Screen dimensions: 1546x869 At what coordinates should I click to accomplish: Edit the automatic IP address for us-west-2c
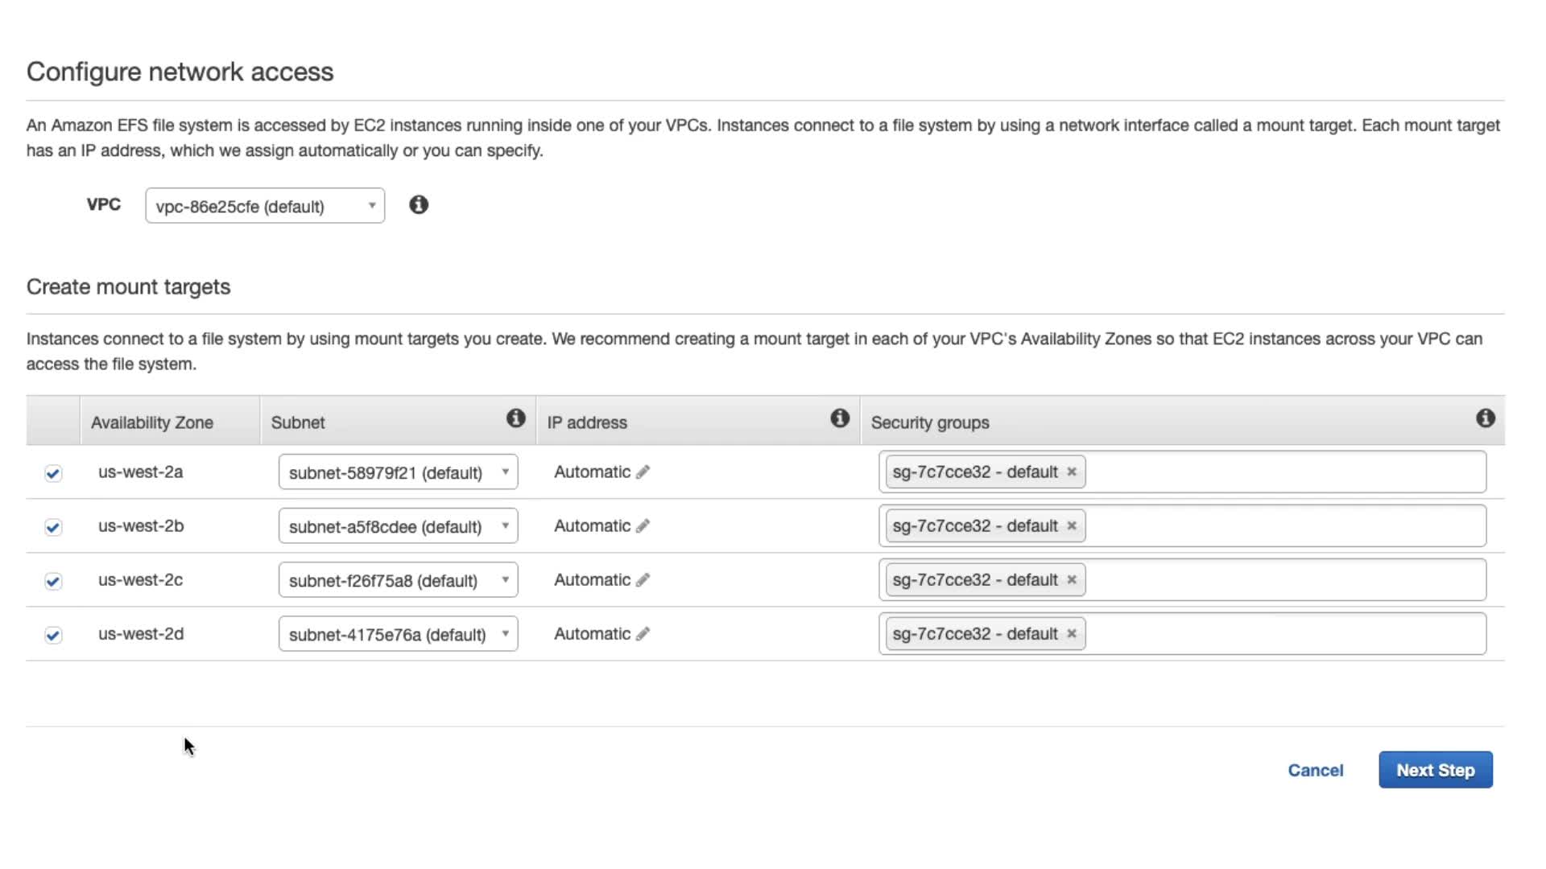[643, 580]
